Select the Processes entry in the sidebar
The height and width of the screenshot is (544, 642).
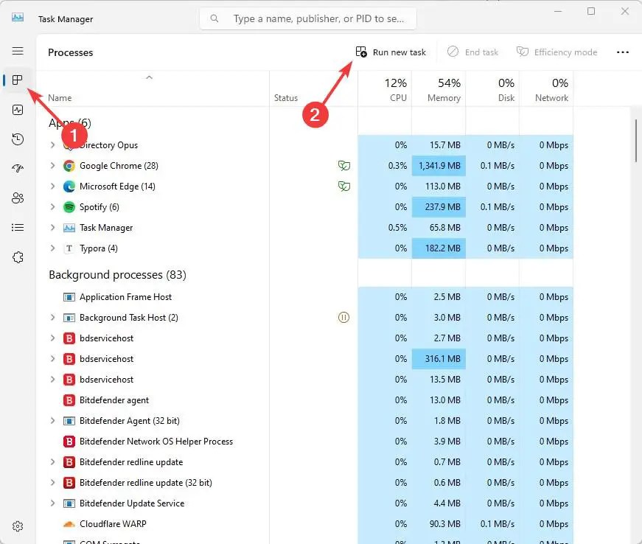(17, 80)
